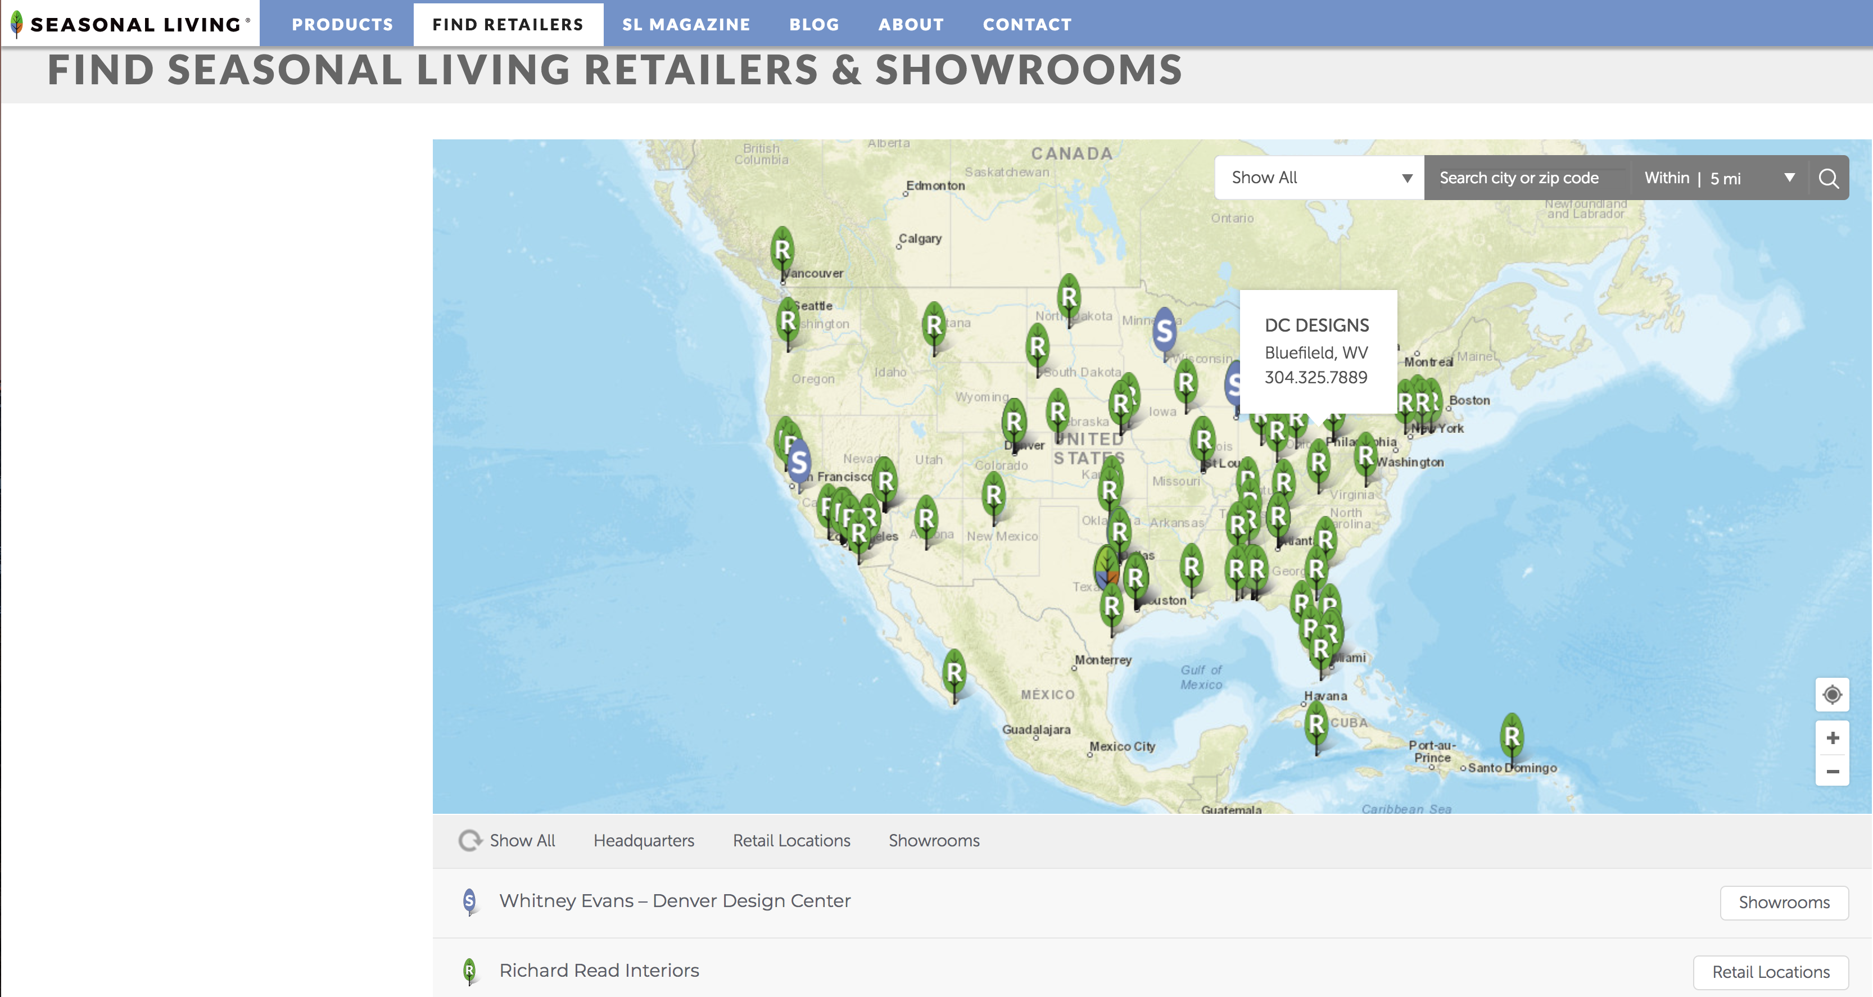The image size is (1873, 997).
Task: Click the Show All reset filter
Action: tap(522, 841)
